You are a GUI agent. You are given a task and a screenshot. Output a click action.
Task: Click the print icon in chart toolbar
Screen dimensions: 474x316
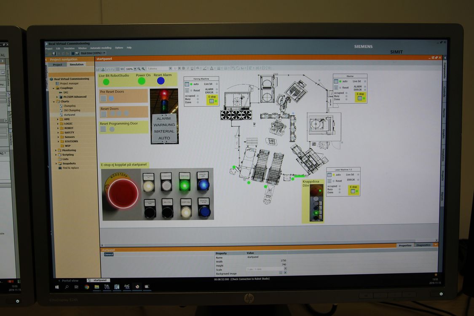point(103,69)
